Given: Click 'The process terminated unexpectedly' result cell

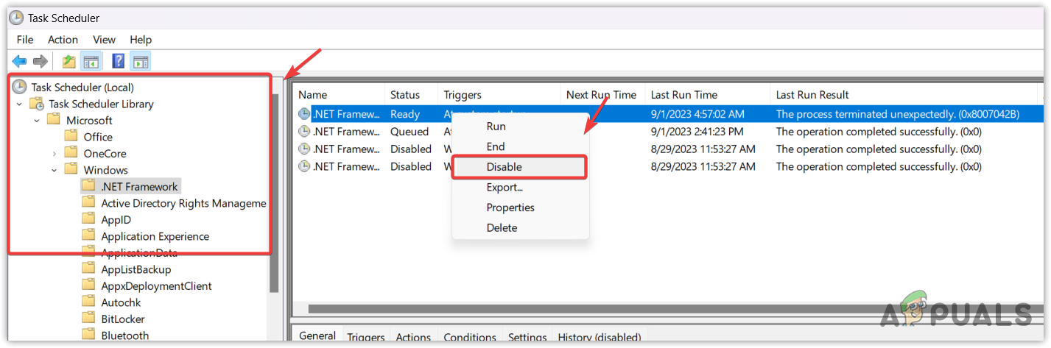Looking at the screenshot, I should click(897, 114).
